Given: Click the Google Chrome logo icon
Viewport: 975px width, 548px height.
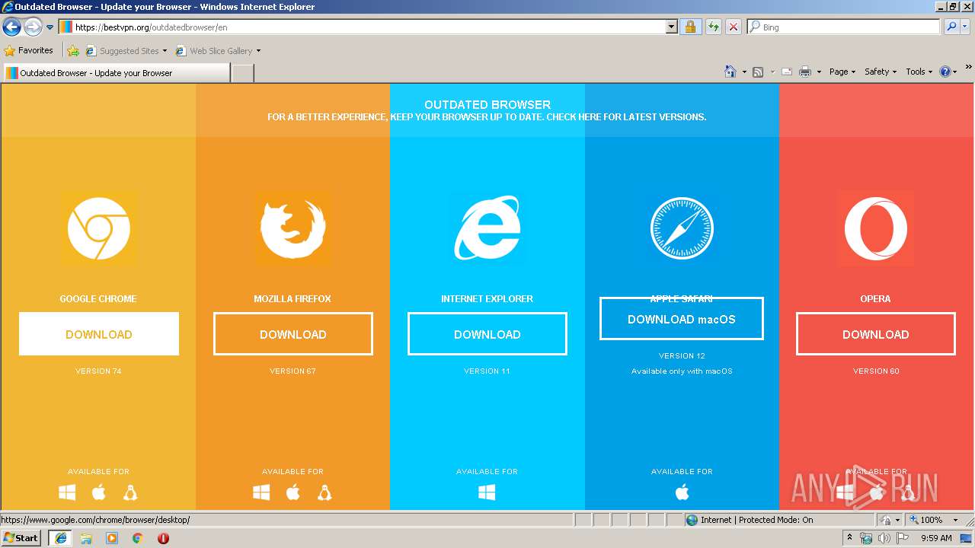Looking at the screenshot, I should click(x=99, y=228).
